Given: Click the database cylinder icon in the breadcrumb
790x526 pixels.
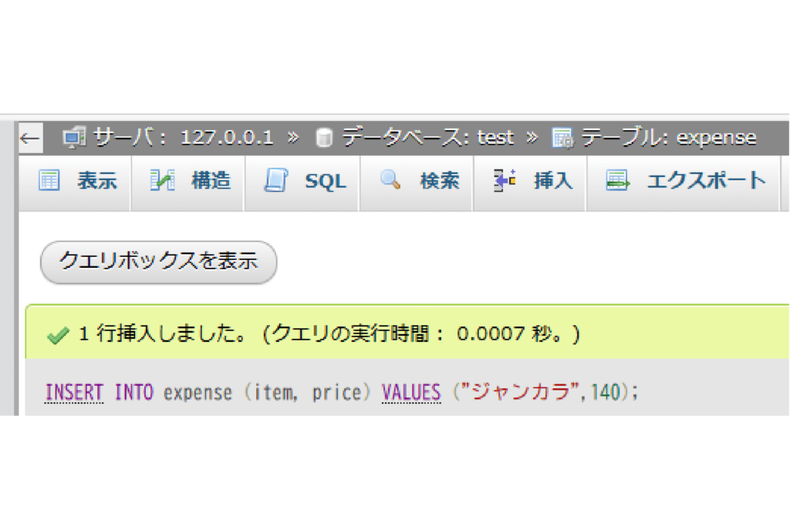Looking at the screenshot, I should 325,139.
